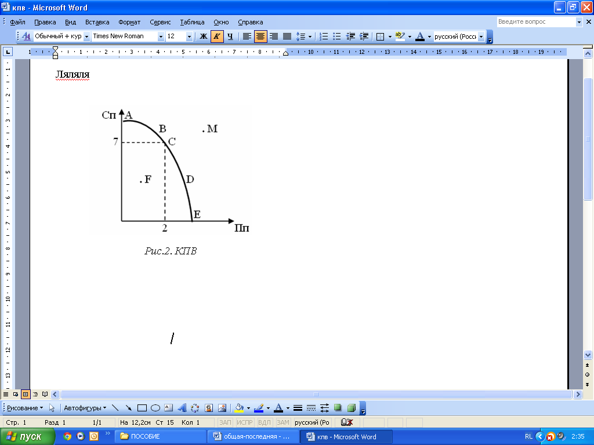Choose the dash style
This screenshot has height=445, width=594.
[x=311, y=408]
